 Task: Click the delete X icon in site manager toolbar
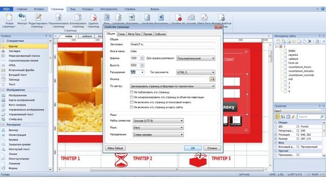click(310, 41)
